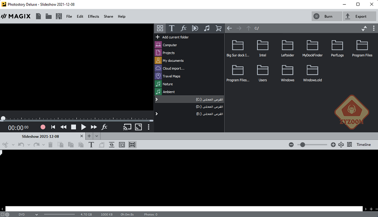Toggle the grouping button in timeline toolbar

point(132,145)
